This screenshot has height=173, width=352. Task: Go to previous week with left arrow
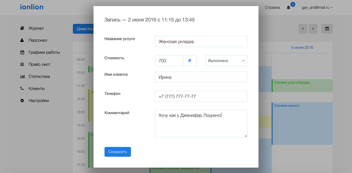[x=303, y=29]
